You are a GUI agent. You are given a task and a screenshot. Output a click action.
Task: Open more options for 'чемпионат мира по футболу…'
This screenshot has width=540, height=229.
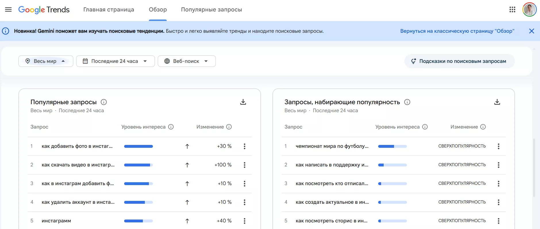(499, 146)
